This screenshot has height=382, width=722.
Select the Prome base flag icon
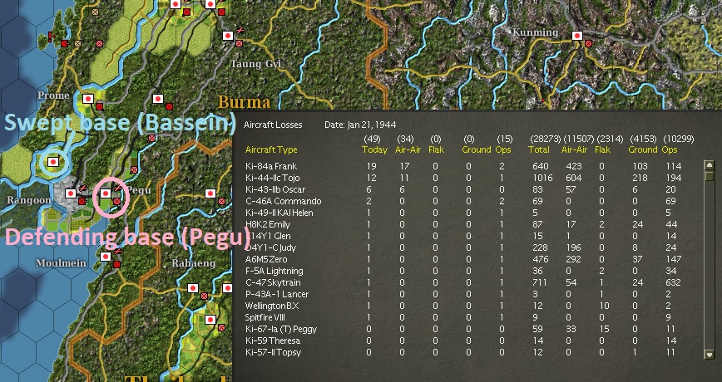pyautogui.click(x=88, y=99)
